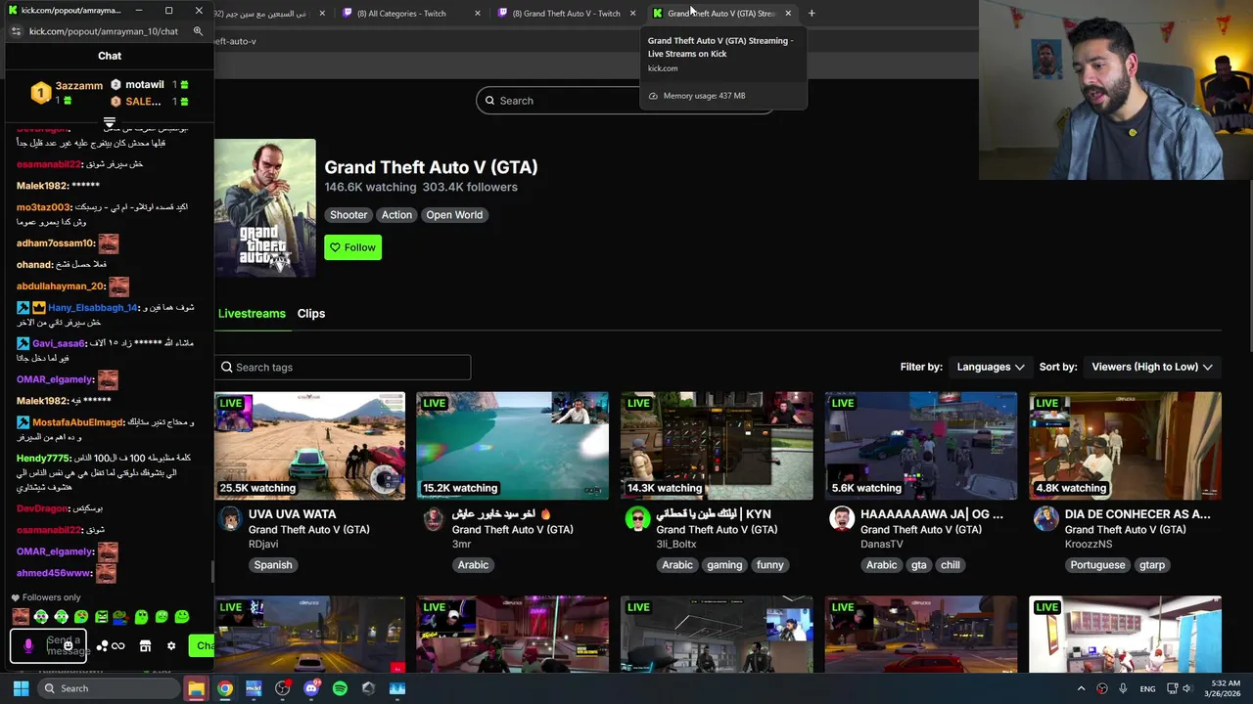This screenshot has width=1253, height=704.
Task: Click DanasTV channel avatar
Action: point(842,519)
